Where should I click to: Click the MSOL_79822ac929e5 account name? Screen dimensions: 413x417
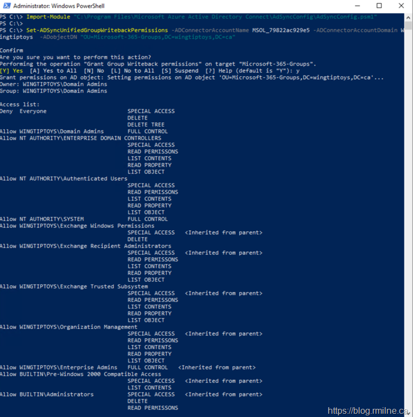281,30
